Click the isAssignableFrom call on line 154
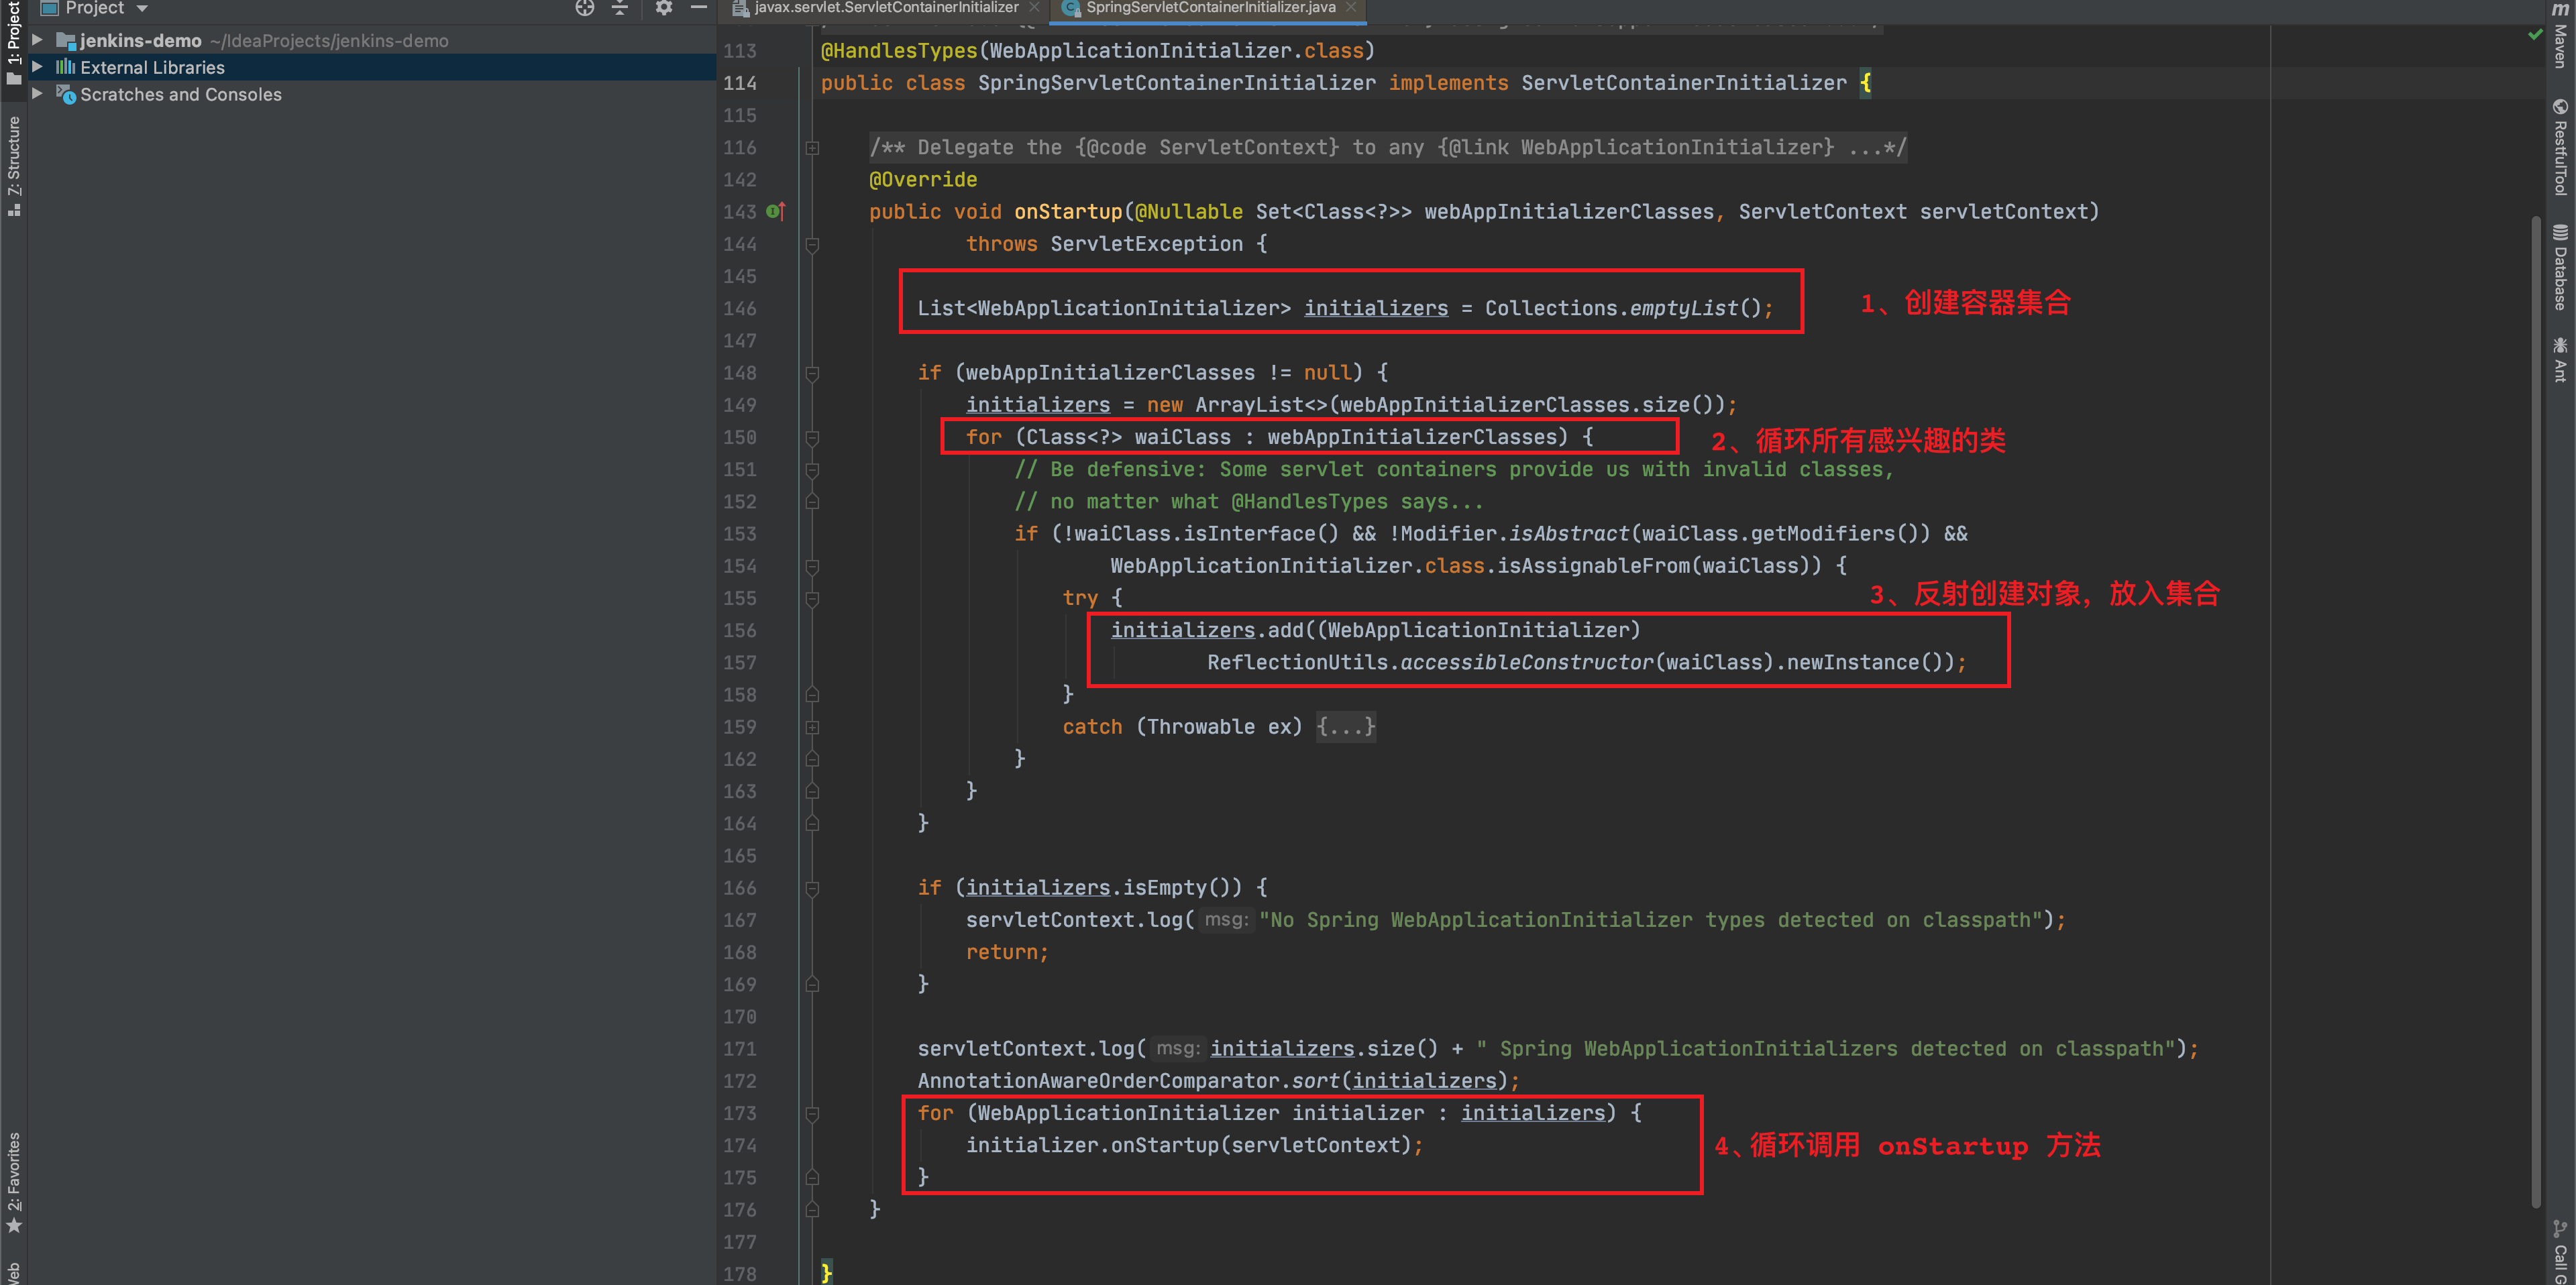The image size is (2576, 1285). click(x=1594, y=566)
